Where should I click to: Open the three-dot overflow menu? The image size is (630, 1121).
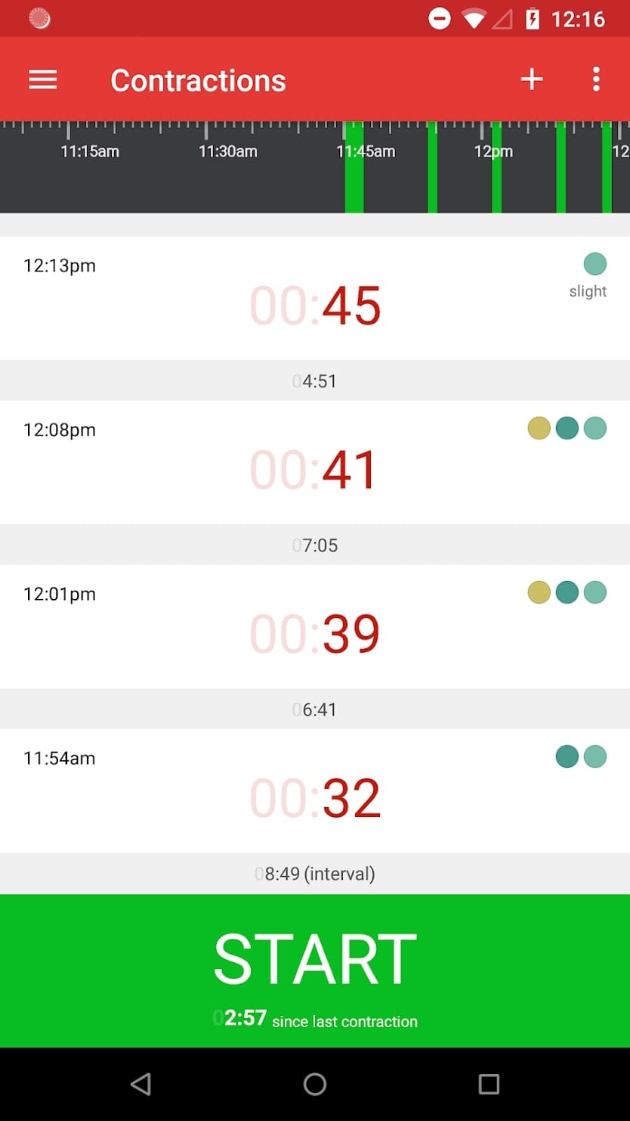(x=596, y=79)
